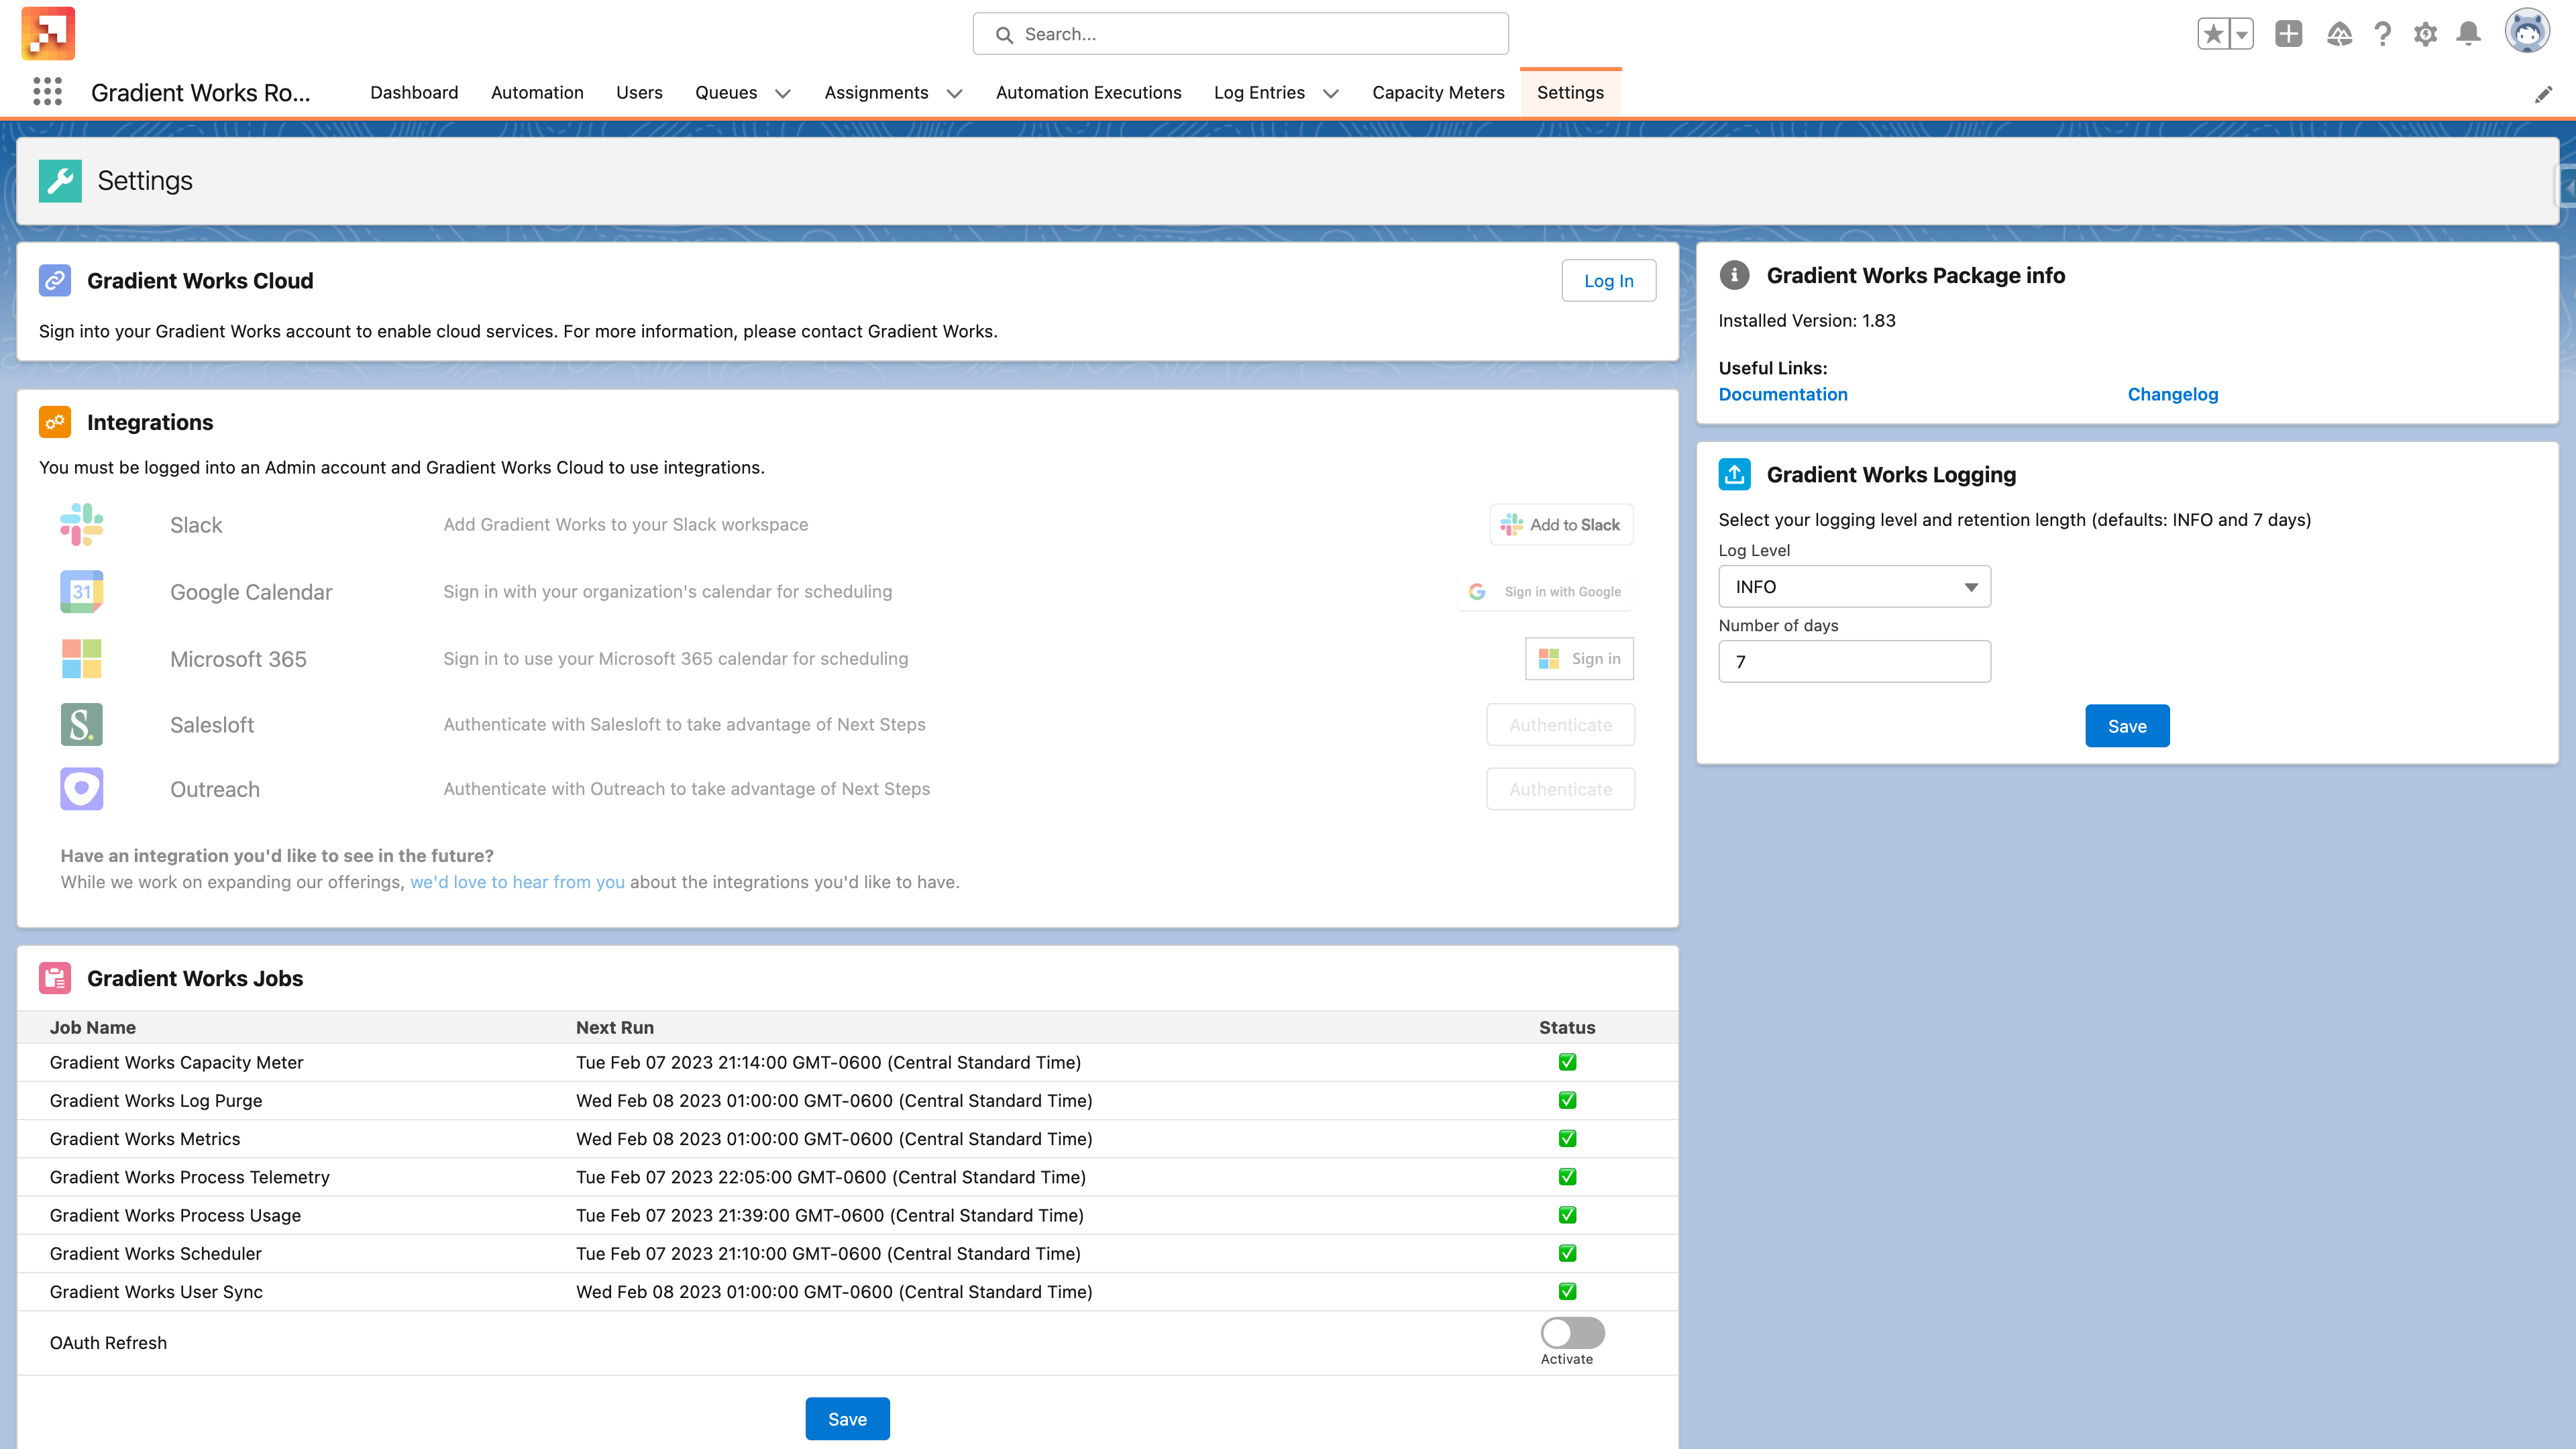Open favorites list dropdown arrow

[2242, 34]
